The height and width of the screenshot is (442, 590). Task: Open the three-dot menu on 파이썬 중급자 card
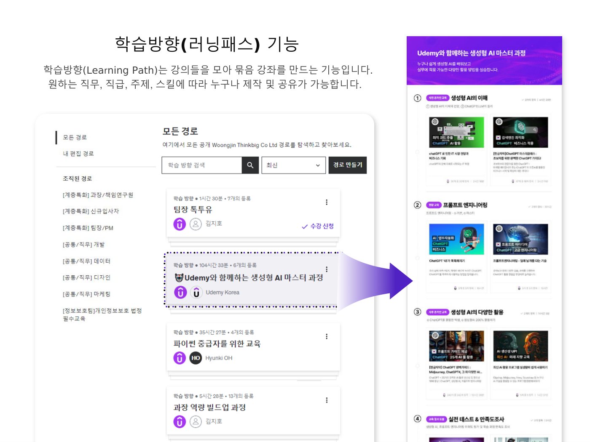(x=327, y=336)
